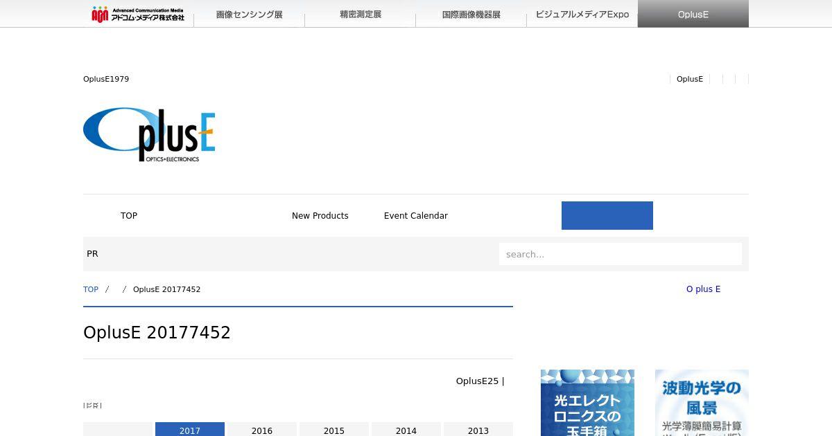Open the 国際画像機器展 tab
This screenshot has height=436, width=832.
pos(471,14)
